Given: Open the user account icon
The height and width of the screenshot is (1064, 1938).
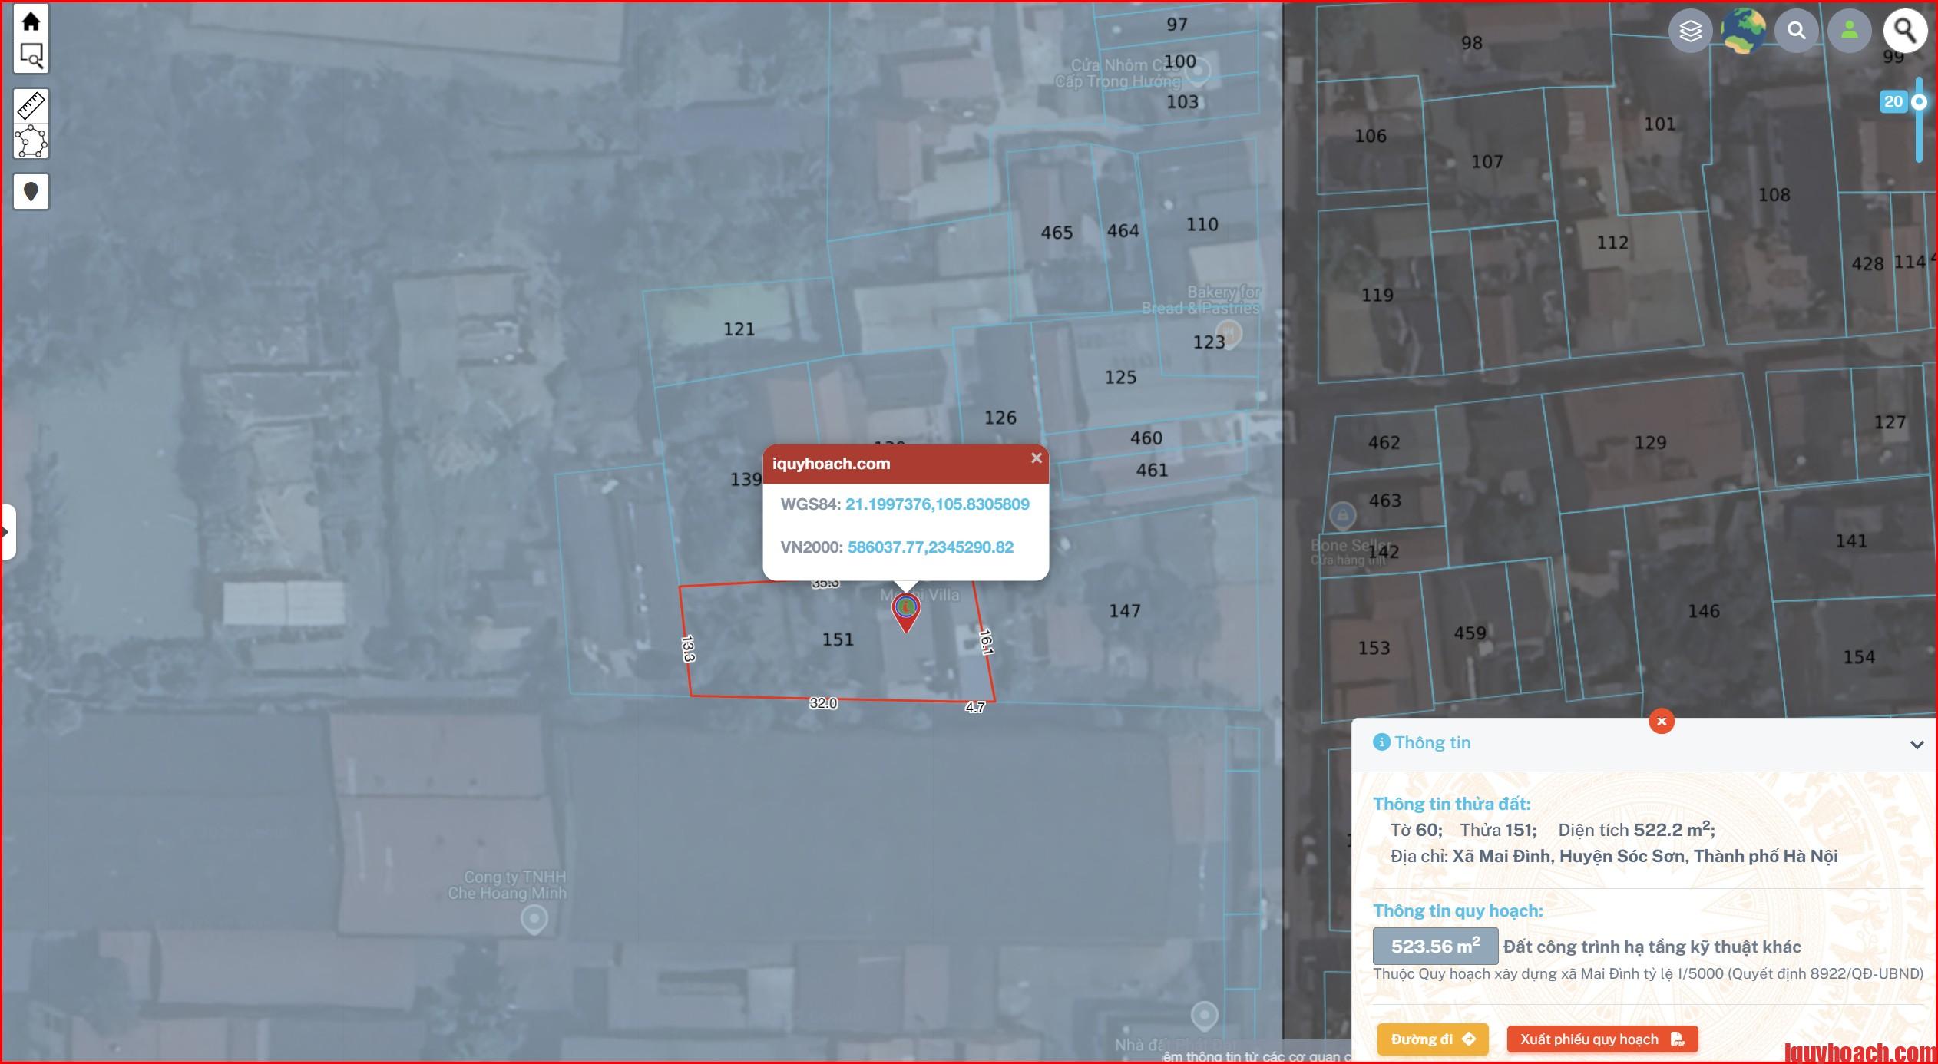Looking at the screenshot, I should click(x=1849, y=31).
